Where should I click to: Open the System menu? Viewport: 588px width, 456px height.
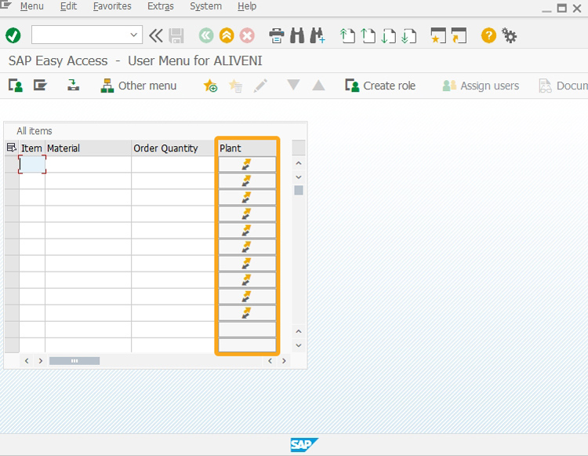205,6
